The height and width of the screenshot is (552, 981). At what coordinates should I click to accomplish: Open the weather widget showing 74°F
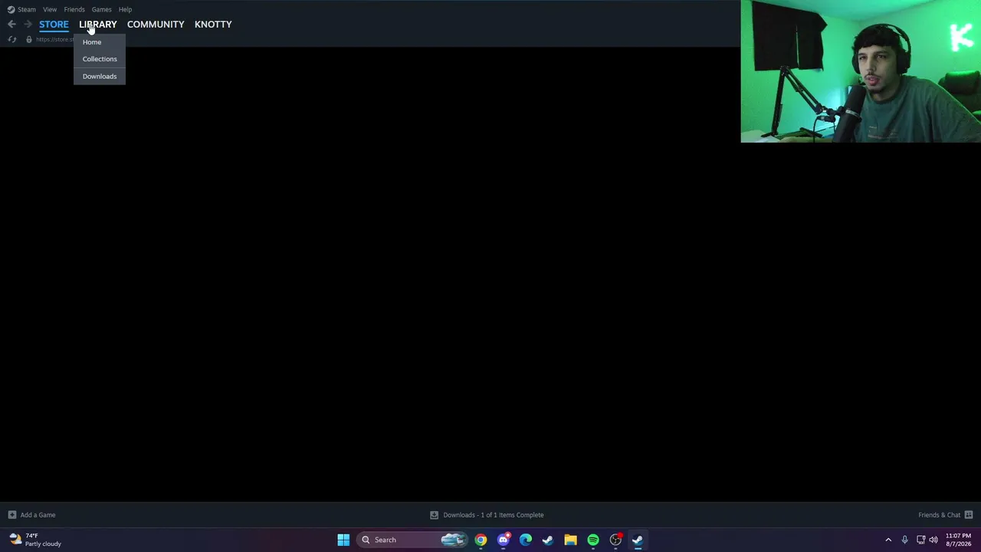[x=35, y=540]
